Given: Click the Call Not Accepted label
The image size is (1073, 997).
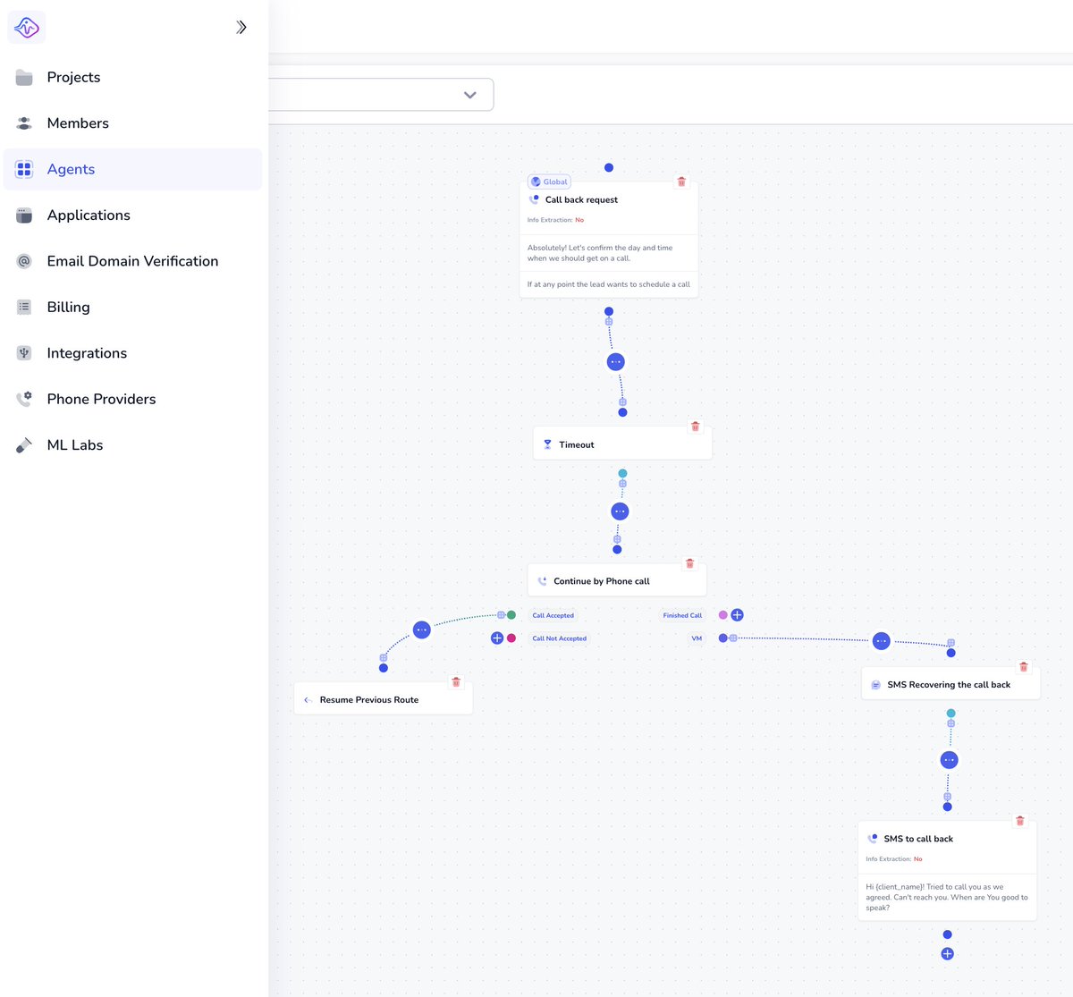Looking at the screenshot, I should (x=560, y=638).
